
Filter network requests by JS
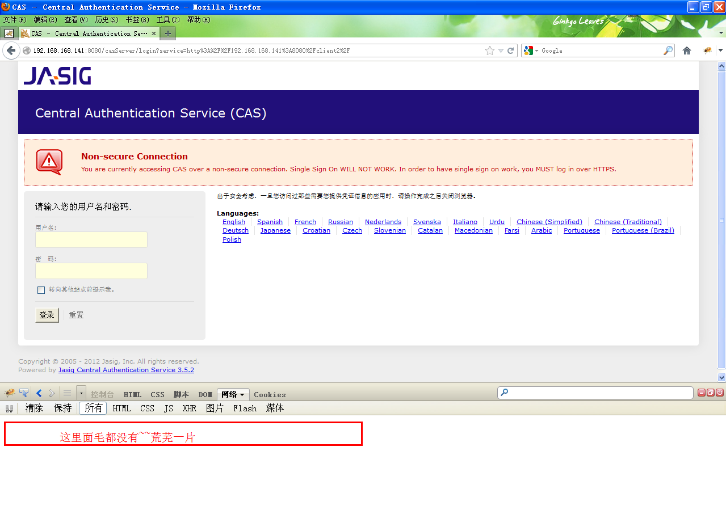pyautogui.click(x=169, y=408)
